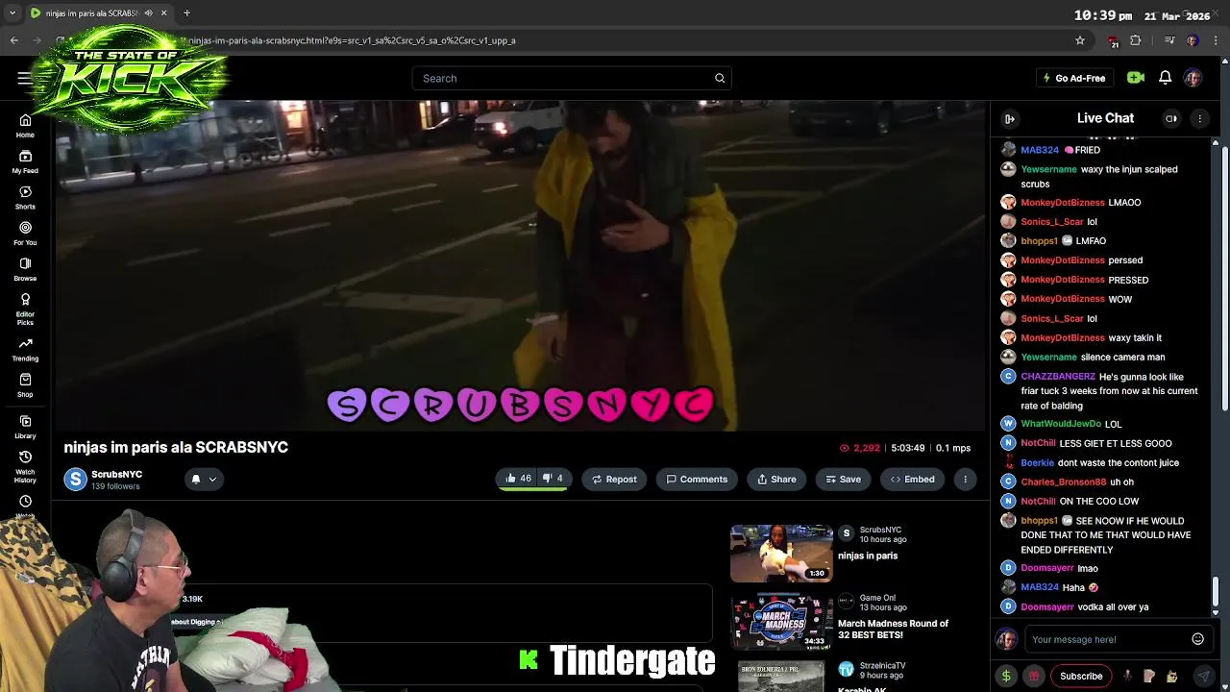The width and height of the screenshot is (1230, 692).
Task: Open the emoji picker in the chat input
Action: 1197,639
